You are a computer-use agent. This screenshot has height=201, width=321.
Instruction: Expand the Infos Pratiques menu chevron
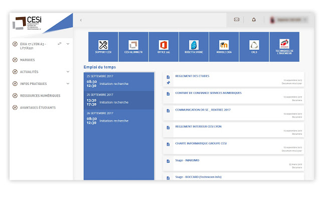point(68,83)
